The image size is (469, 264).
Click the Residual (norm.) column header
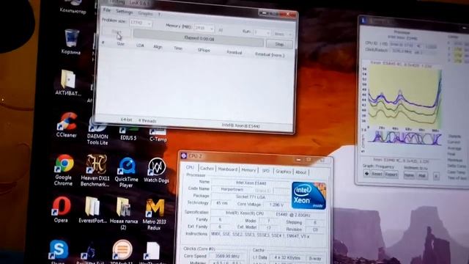[270, 55]
